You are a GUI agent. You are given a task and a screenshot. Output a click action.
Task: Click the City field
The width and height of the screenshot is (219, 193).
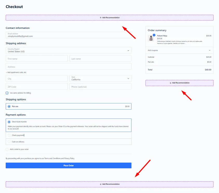point(37,78)
